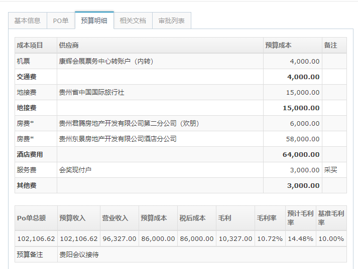
Task: Select the 贵阳会议接待 budget remark text
Action: (x=79, y=254)
